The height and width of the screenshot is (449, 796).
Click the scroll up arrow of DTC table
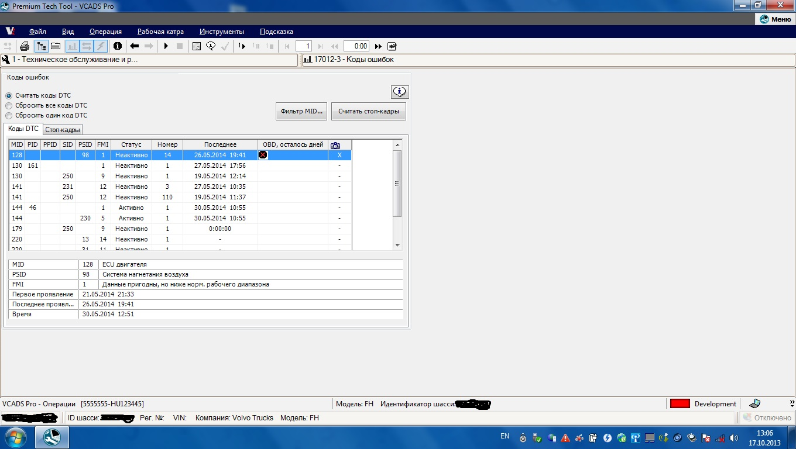(x=397, y=144)
